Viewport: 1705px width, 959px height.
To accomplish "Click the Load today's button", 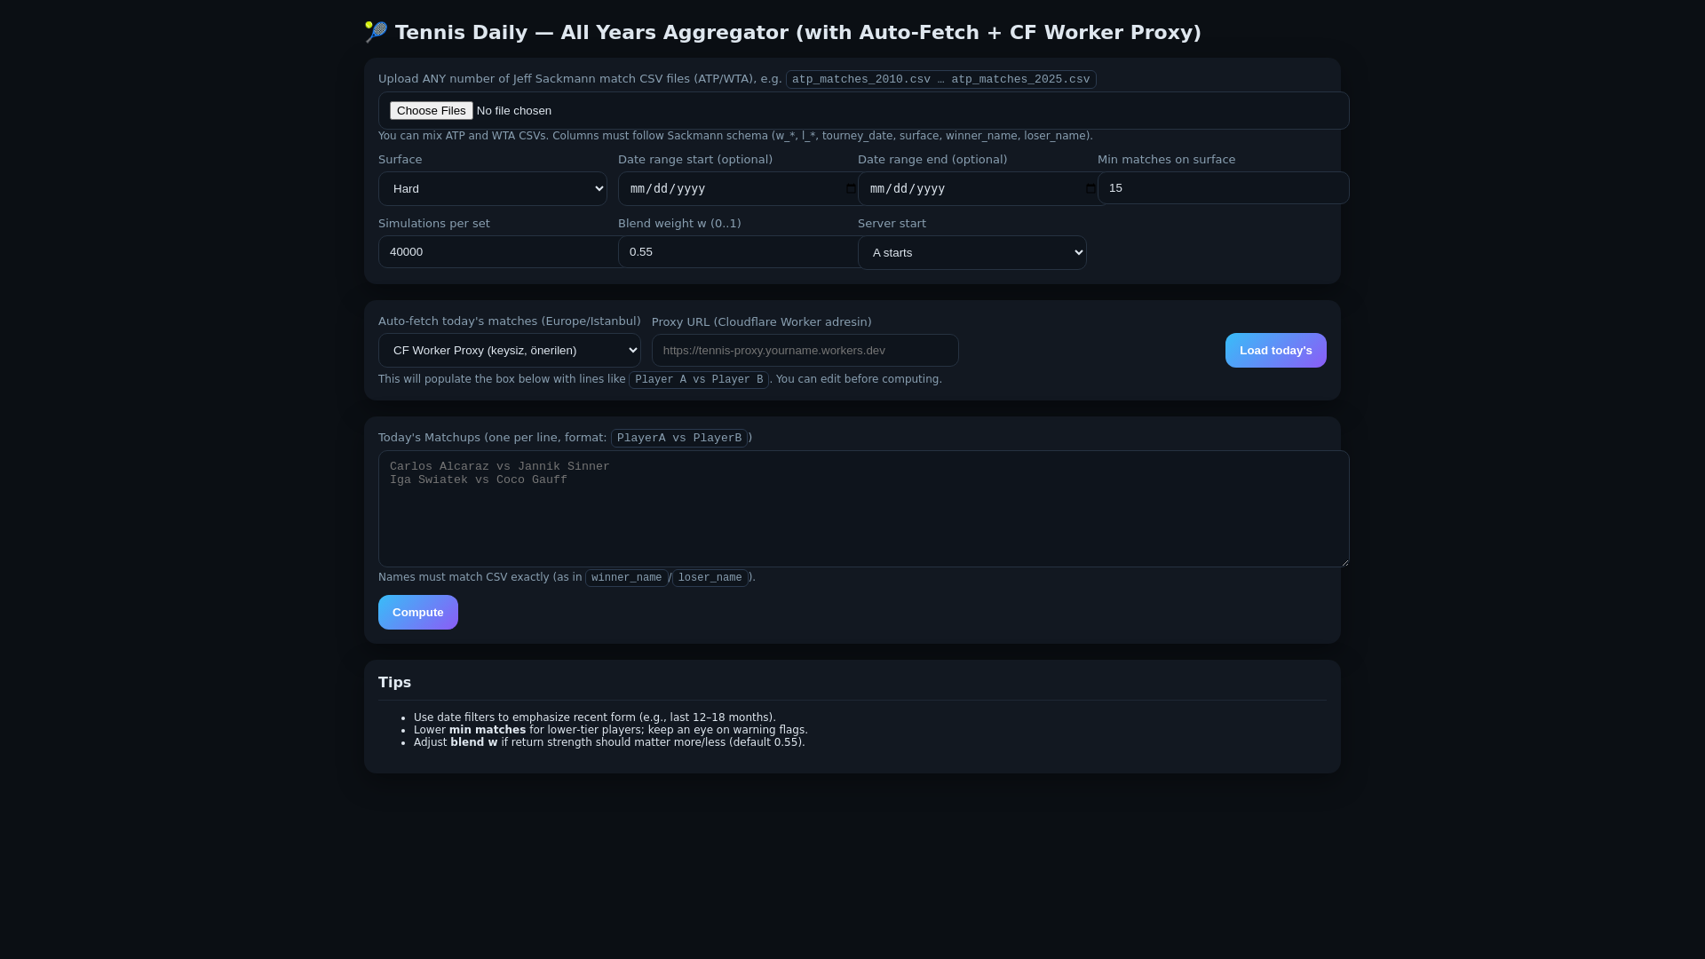I will [1276, 351].
